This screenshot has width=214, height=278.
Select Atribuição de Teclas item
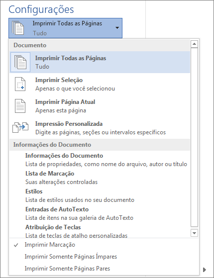tap(100, 230)
